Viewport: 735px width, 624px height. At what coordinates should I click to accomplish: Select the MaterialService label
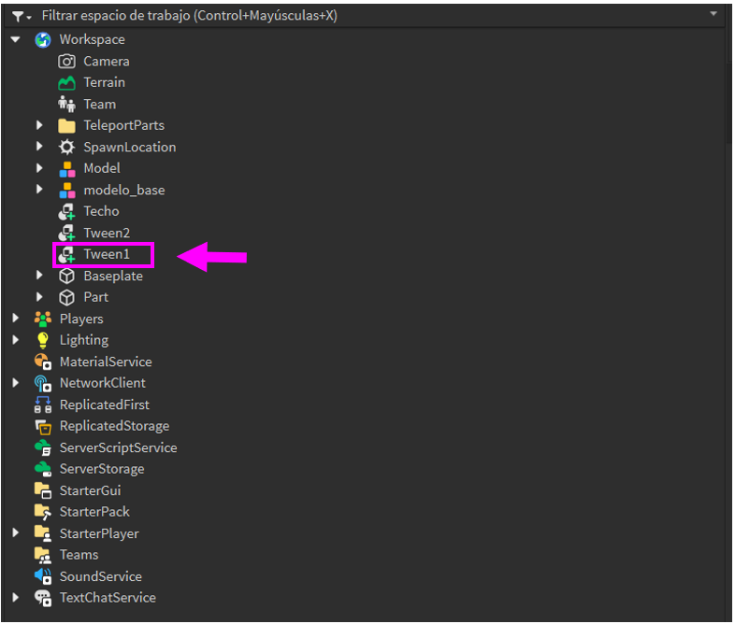coord(106,362)
